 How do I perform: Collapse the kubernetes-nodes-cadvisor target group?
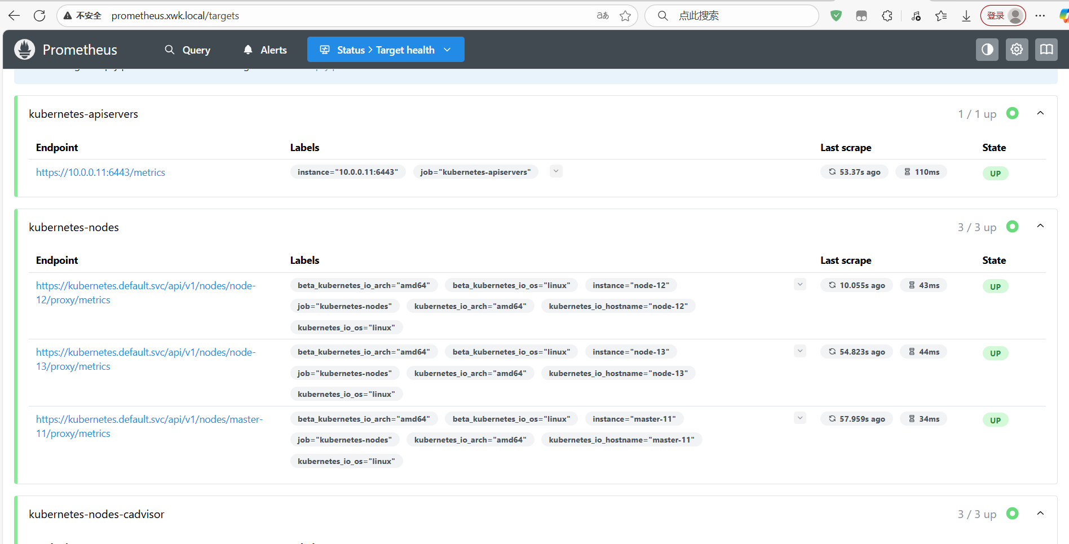pos(1040,514)
